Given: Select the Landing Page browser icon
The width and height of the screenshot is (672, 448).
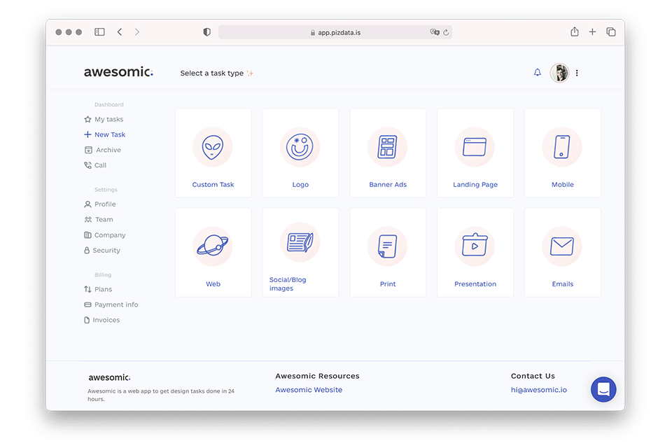Looking at the screenshot, I should tap(475, 147).
